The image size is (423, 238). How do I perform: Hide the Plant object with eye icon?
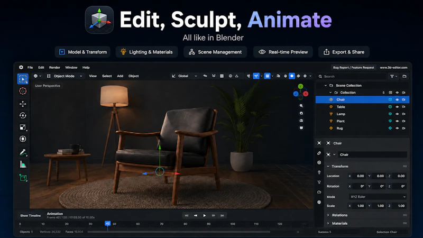[397, 121]
